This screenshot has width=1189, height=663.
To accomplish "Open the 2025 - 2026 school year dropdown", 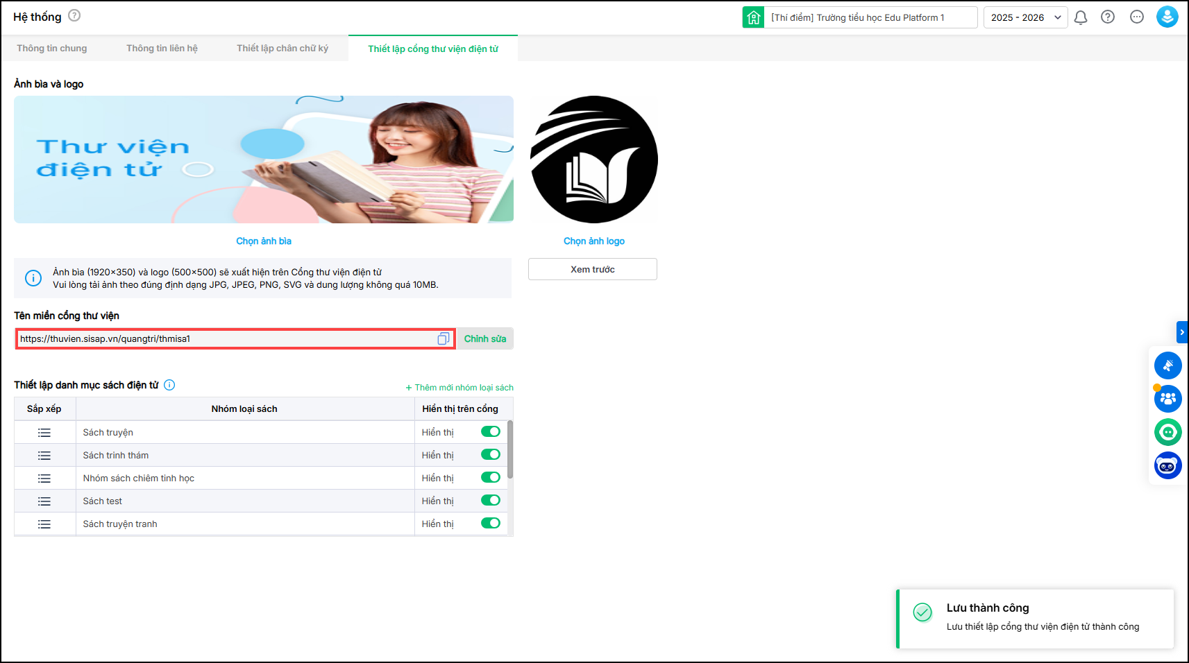I will 1025,17.
